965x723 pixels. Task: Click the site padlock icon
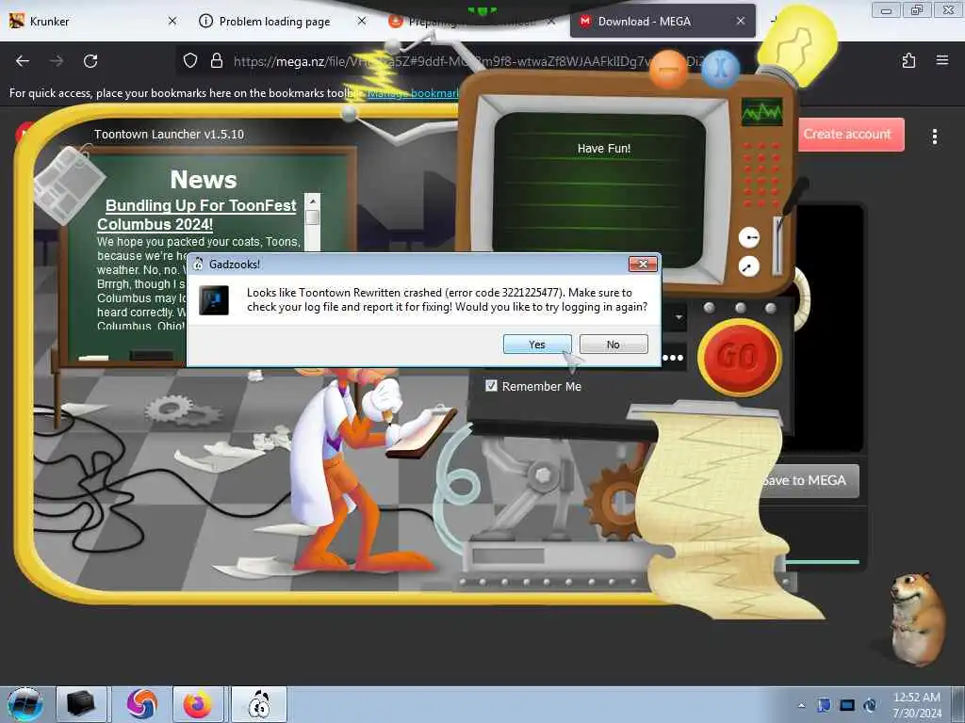click(216, 61)
